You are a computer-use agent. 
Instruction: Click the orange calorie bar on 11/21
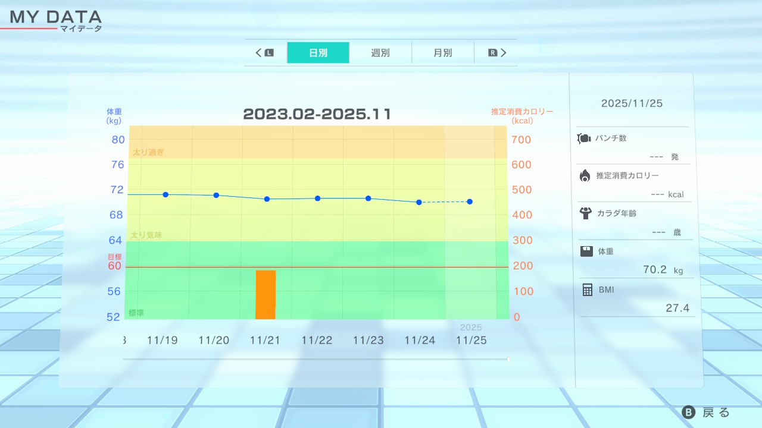pos(266,295)
